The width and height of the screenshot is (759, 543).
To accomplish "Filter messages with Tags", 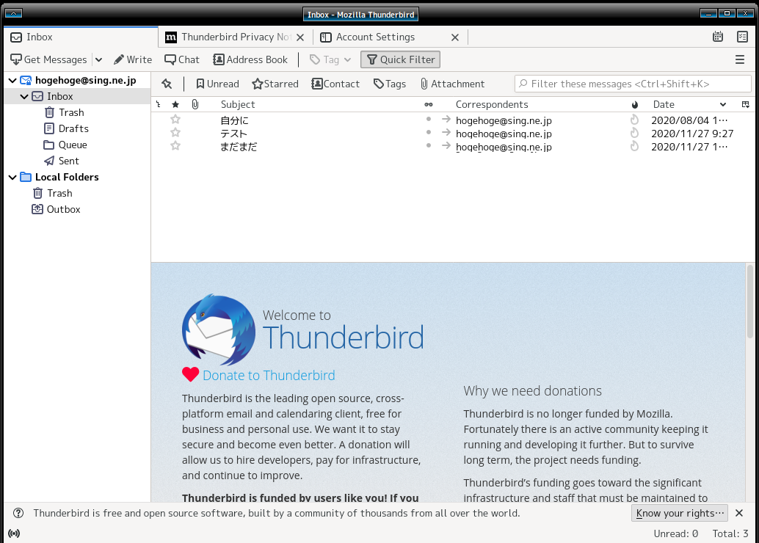I will [390, 84].
